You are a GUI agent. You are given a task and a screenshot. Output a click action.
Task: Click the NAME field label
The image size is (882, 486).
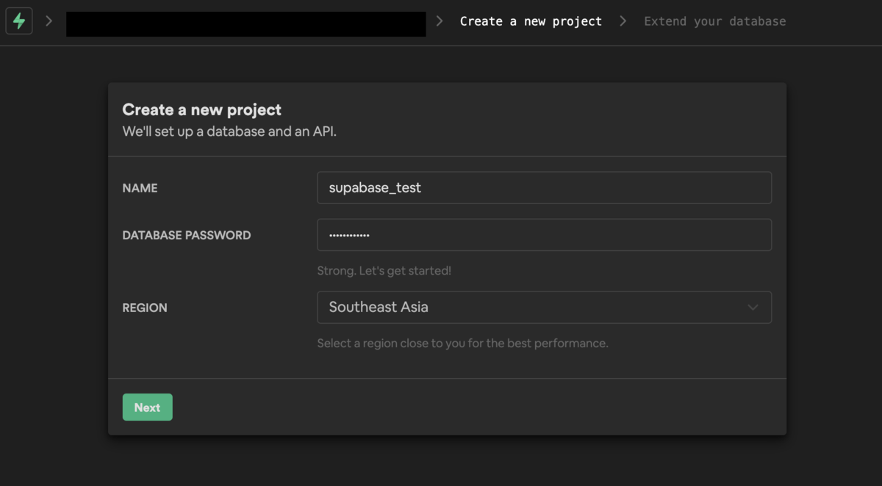[140, 188]
